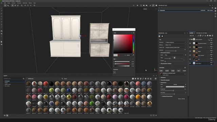Select All libraries in Assets tree
Screen dimensions: 217x122
[14, 81]
